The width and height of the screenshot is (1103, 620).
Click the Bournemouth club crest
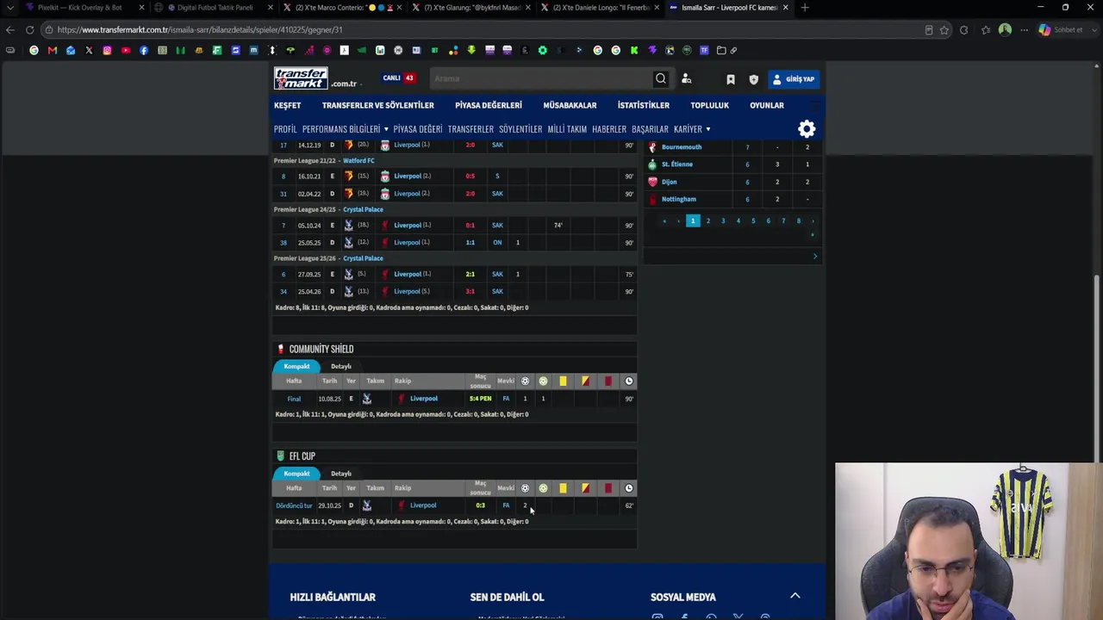(652, 147)
